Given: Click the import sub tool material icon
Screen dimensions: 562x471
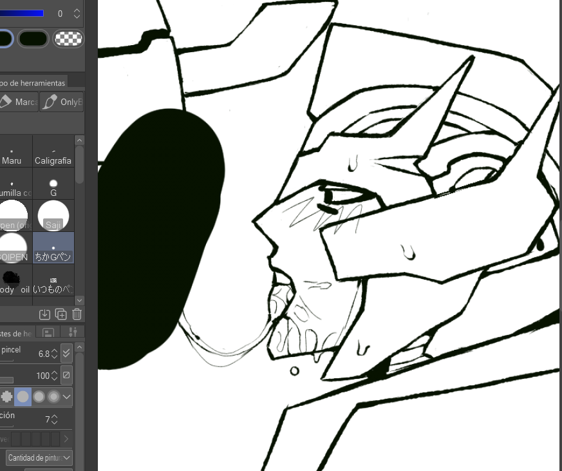Looking at the screenshot, I should (x=44, y=314).
